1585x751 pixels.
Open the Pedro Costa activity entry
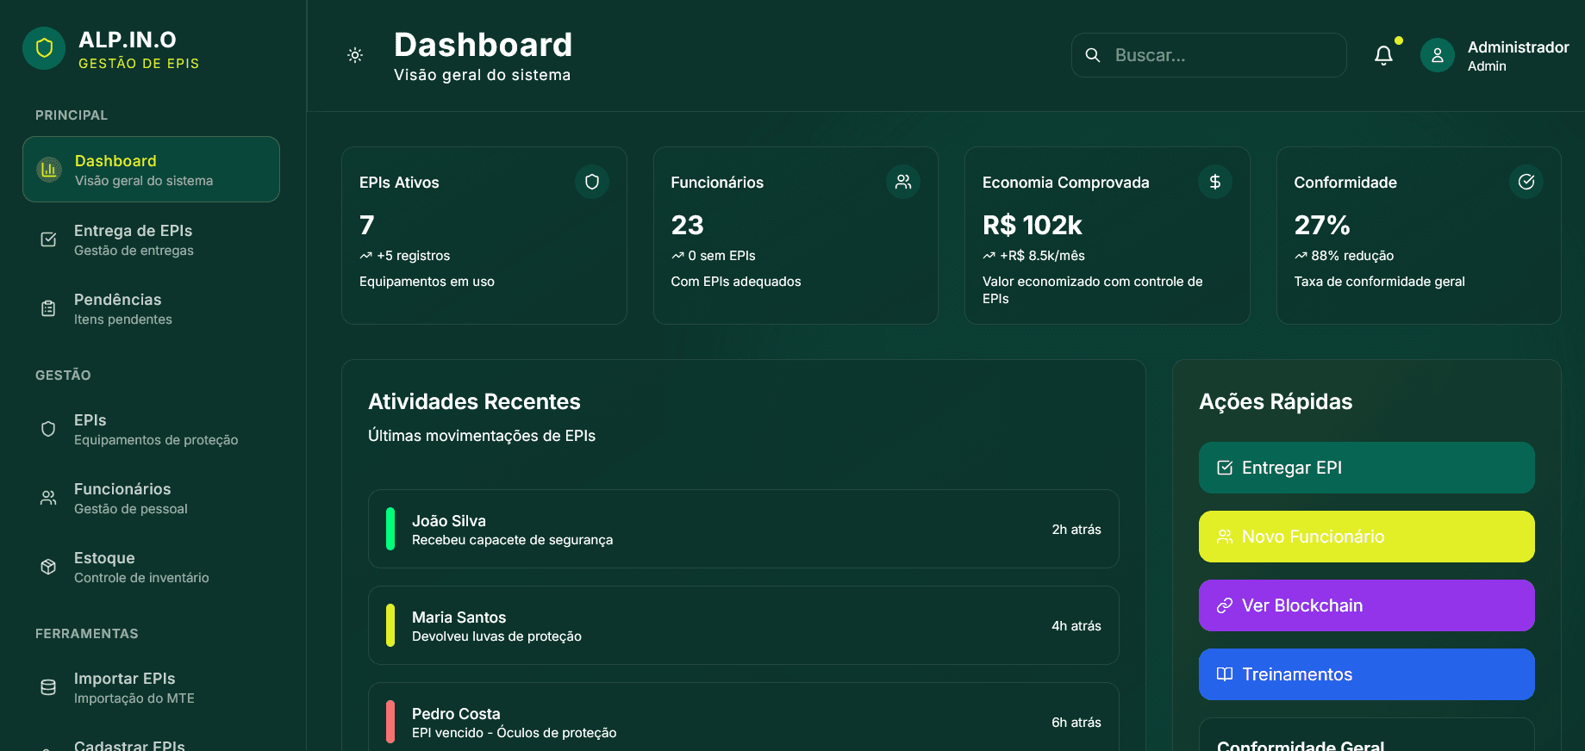743,717
